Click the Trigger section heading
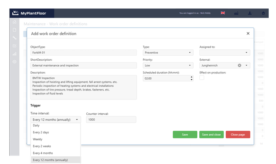 (35, 106)
